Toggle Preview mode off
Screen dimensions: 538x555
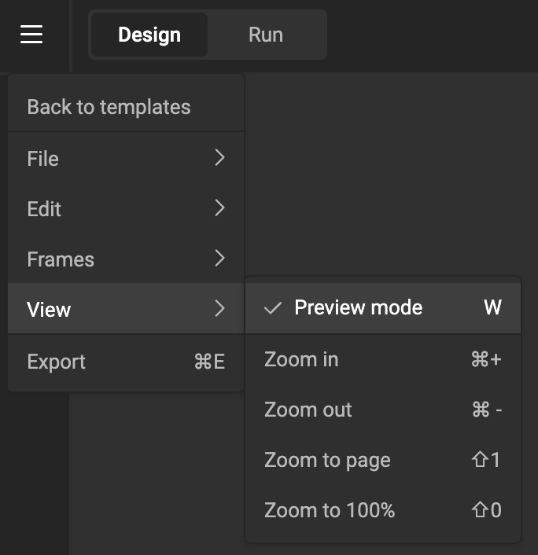[x=383, y=307]
